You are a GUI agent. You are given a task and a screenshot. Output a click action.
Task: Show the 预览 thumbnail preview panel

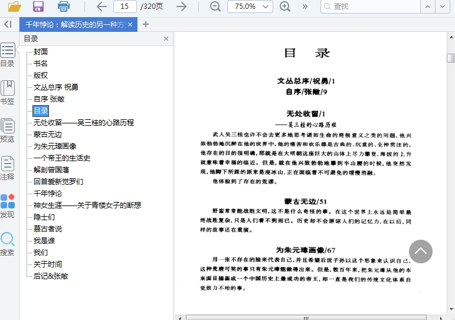pyautogui.click(x=8, y=130)
